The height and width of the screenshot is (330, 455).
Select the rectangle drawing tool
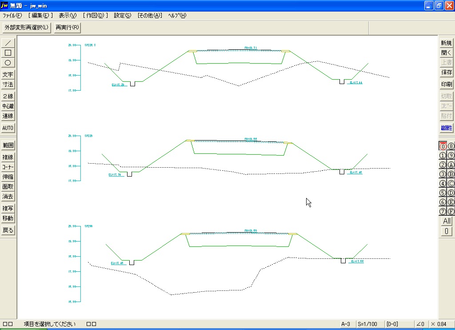point(8,53)
